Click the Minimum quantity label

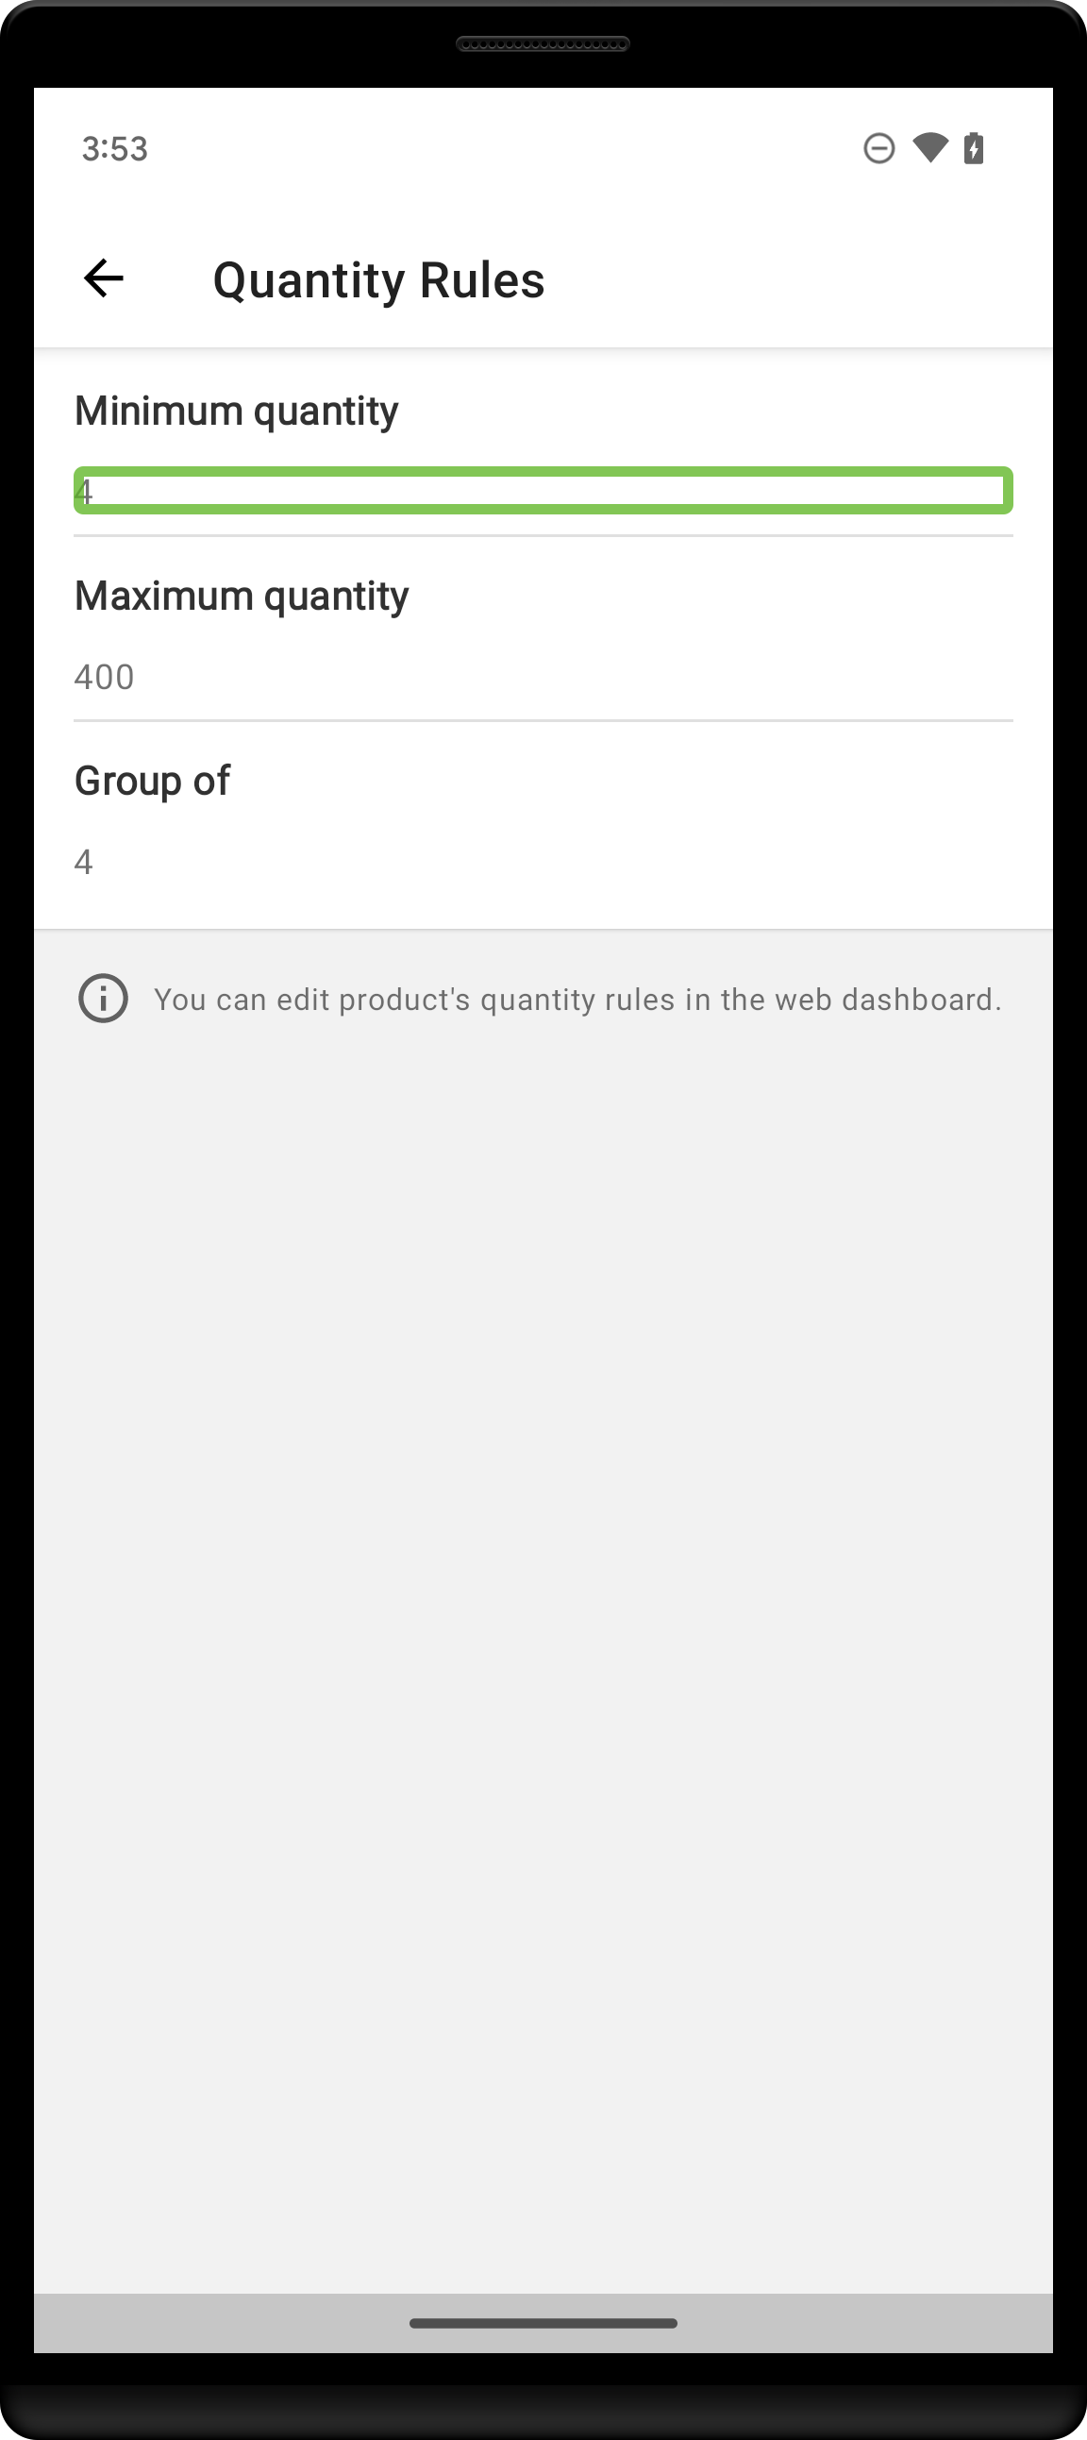(236, 410)
